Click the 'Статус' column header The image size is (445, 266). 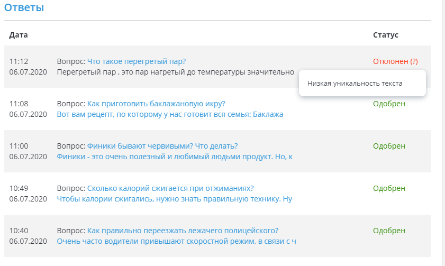point(385,35)
